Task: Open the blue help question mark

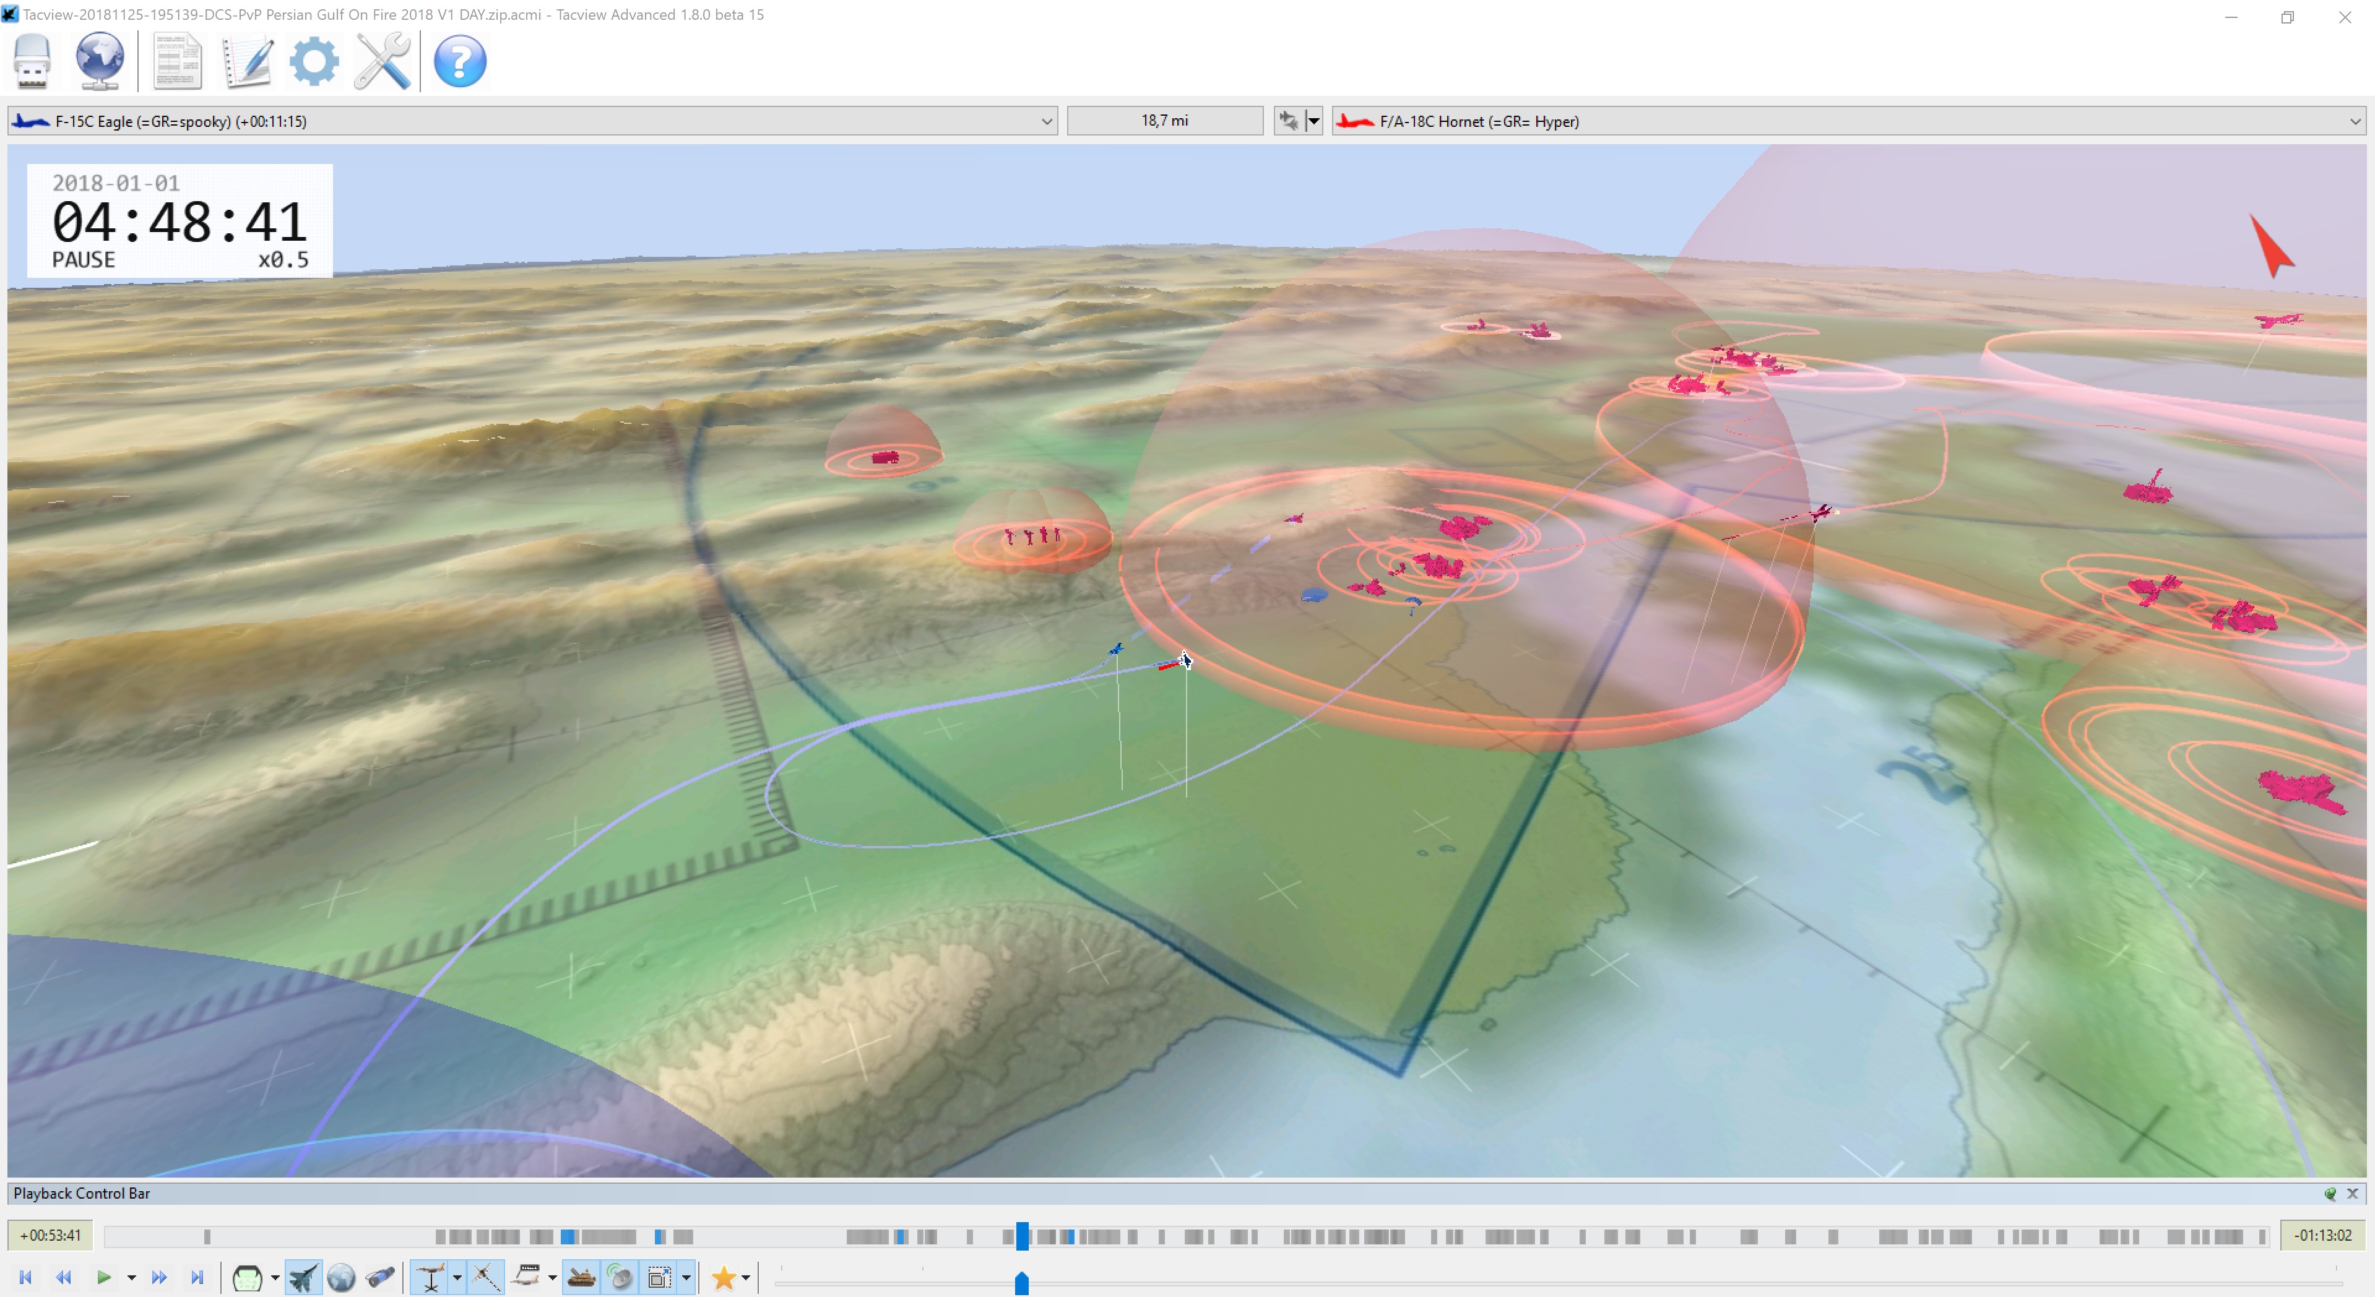Action: [459, 61]
